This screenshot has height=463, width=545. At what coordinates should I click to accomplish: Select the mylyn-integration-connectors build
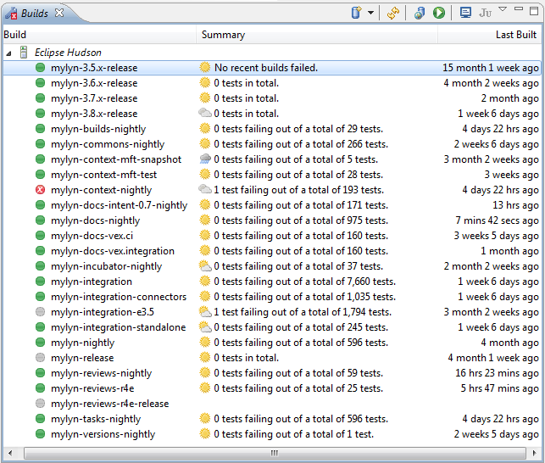coord(119,297)
